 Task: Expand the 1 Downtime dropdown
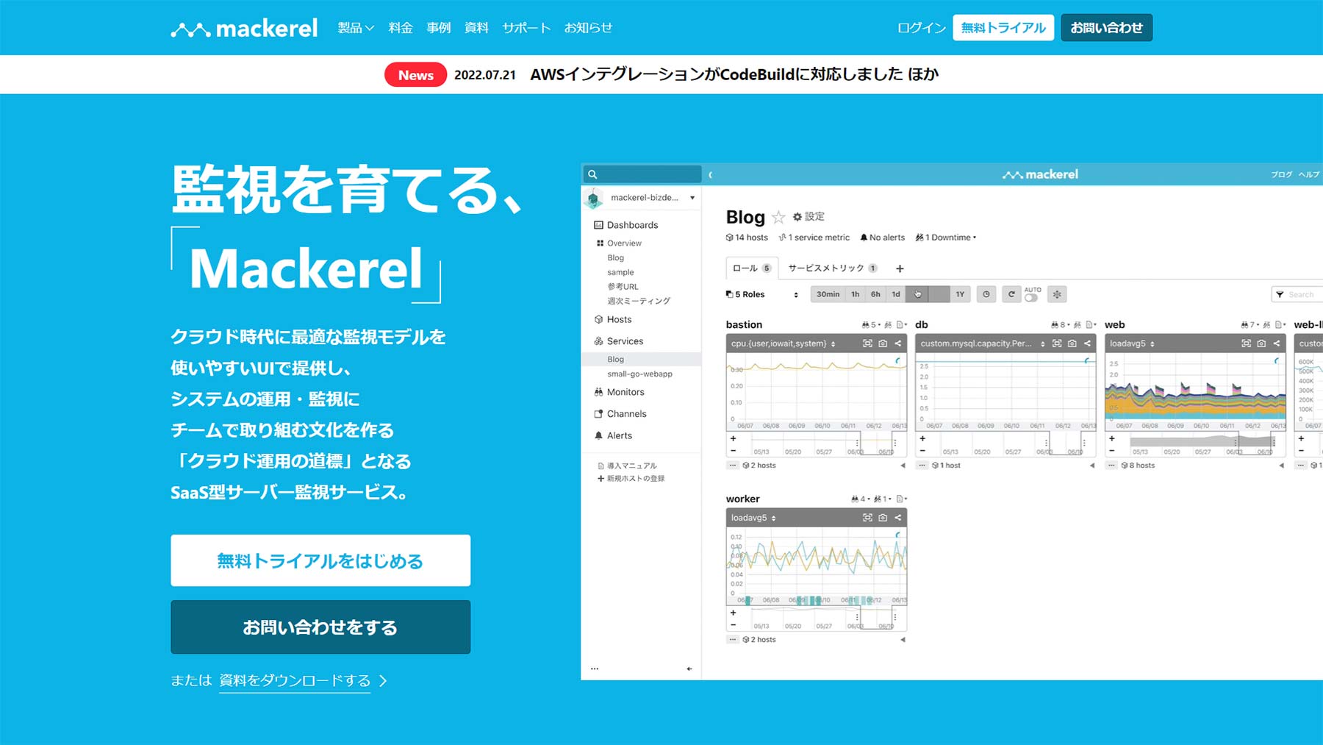click(x=946, y=238)
